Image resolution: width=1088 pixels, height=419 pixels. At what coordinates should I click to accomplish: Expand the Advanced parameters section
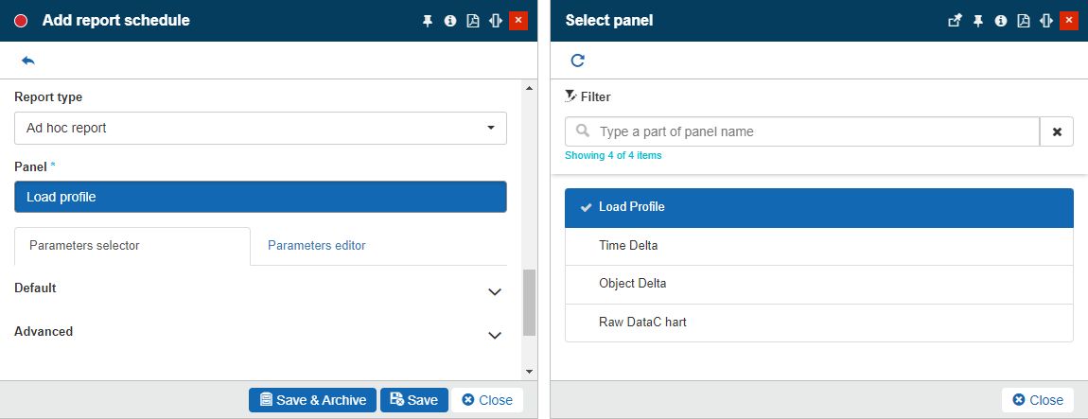pyautogui.click(x=494, y=335)
